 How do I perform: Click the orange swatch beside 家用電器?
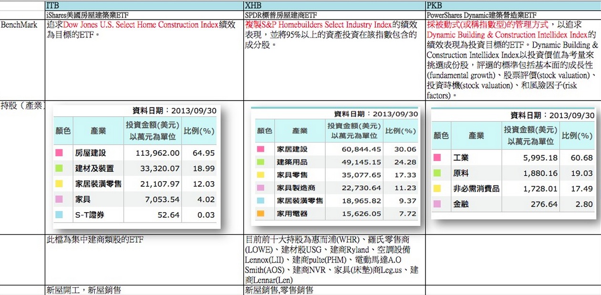(260, 214)
